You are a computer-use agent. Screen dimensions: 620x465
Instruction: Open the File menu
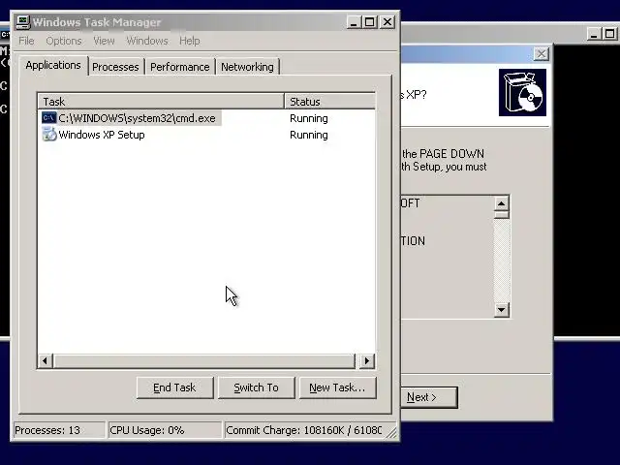(26, 41)
